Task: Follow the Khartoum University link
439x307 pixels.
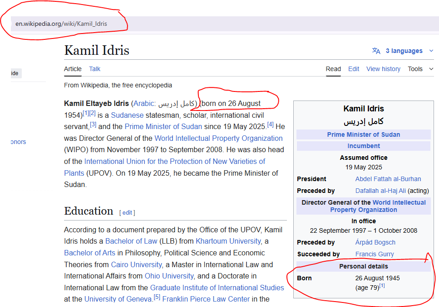Action: point(228,241)
